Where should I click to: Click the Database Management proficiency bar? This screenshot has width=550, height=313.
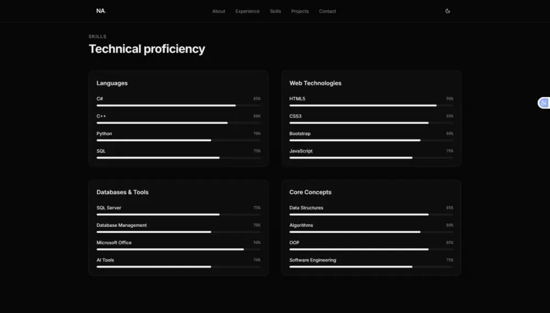(x=179, y=232)
